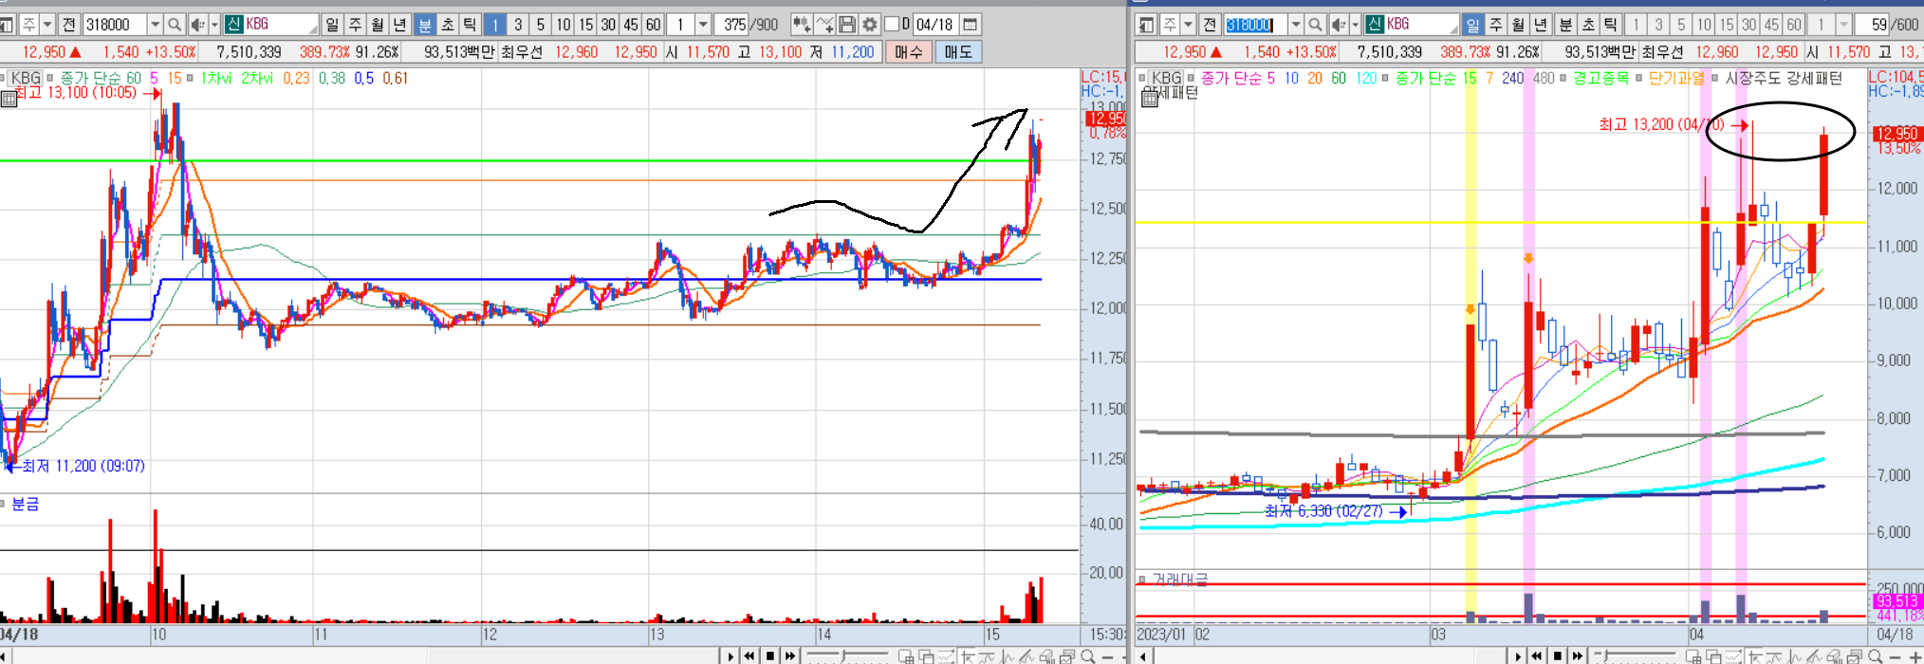Select 1-minute interval tab in left chart
1924x664 pixels.
tap(495, 25)
